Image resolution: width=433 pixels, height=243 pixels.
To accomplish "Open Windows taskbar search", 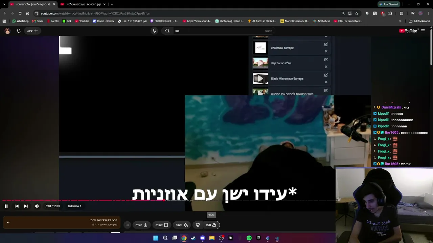I will (165, 238).
